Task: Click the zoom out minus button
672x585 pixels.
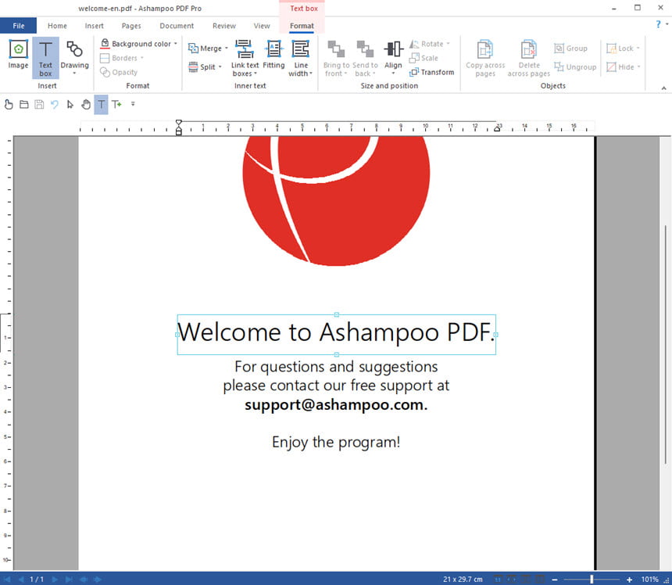Action: click(554, 580)
